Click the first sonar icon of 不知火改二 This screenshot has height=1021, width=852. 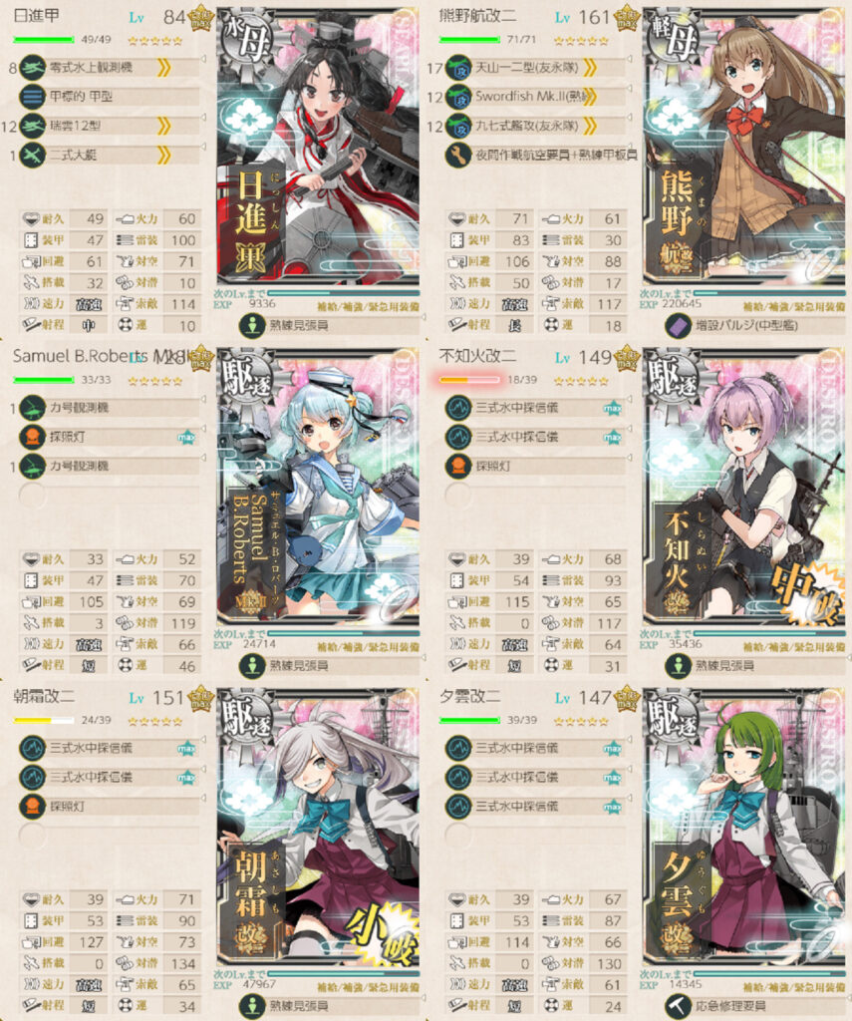click(457, 408)
